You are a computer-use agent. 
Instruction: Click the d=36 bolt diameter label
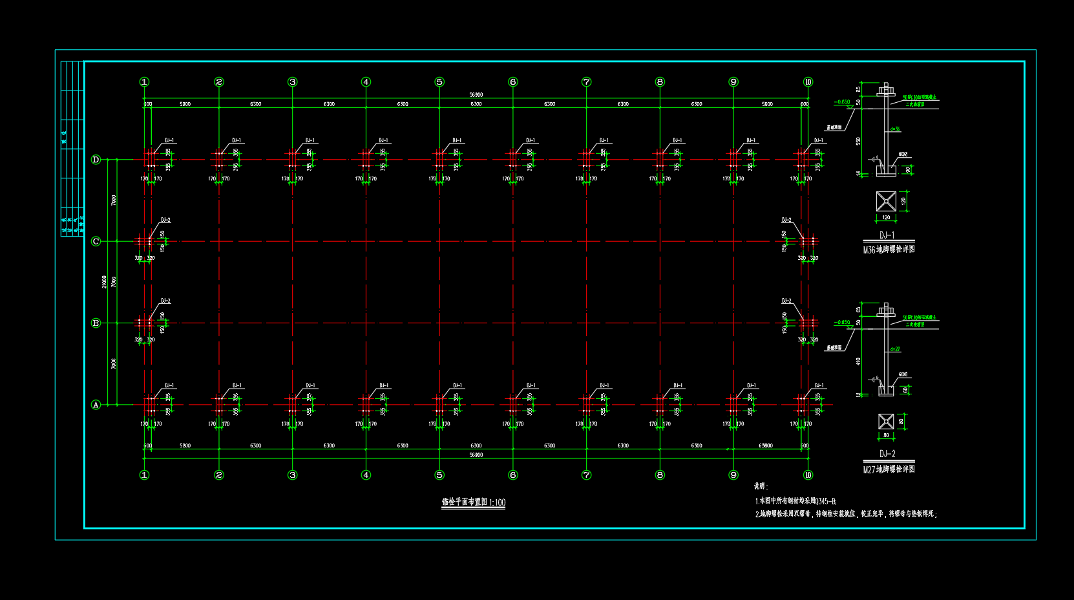(x=895, y=129)
